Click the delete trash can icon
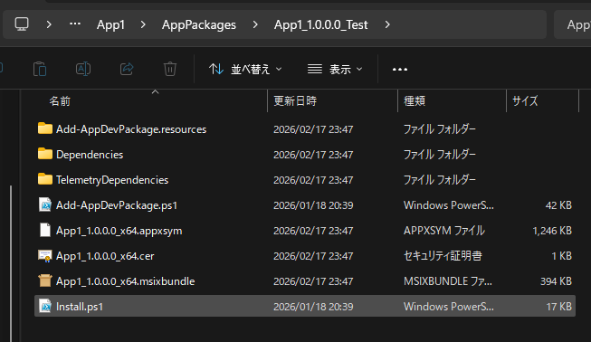The height and width of the screenshot is (342, 591). [170, 69]
